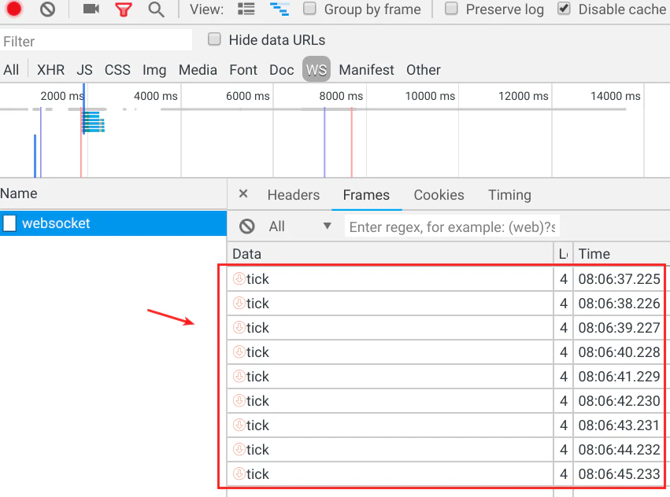Clear websocket frames list
This screenshot has height=497, width=670.
coord(247,226)
